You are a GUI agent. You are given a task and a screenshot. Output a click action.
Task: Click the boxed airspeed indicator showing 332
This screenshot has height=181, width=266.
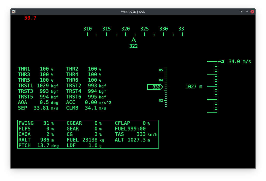click(x=155, y=87)
